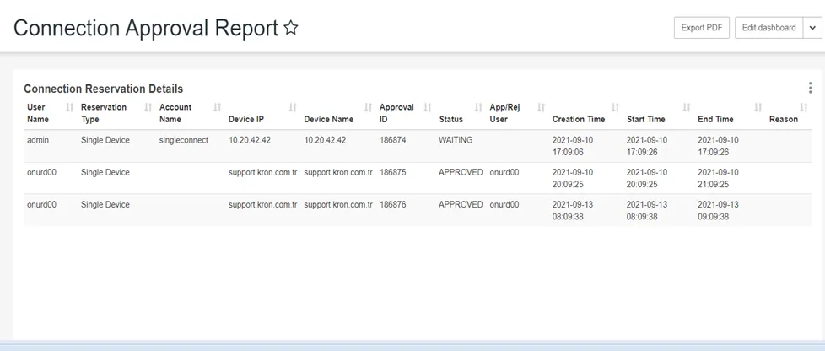Screen dimensions: 825x351
Task: Click the Creation Time column header text
Action: (578, 120)
